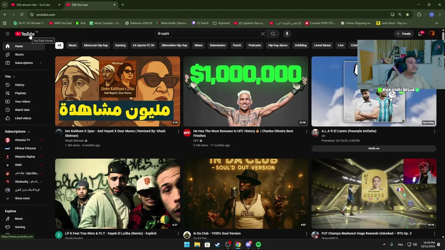The height and width of the screenshot is (250, 445).
Task: Open the Kick bookmark
Action: tap(81, 23)
